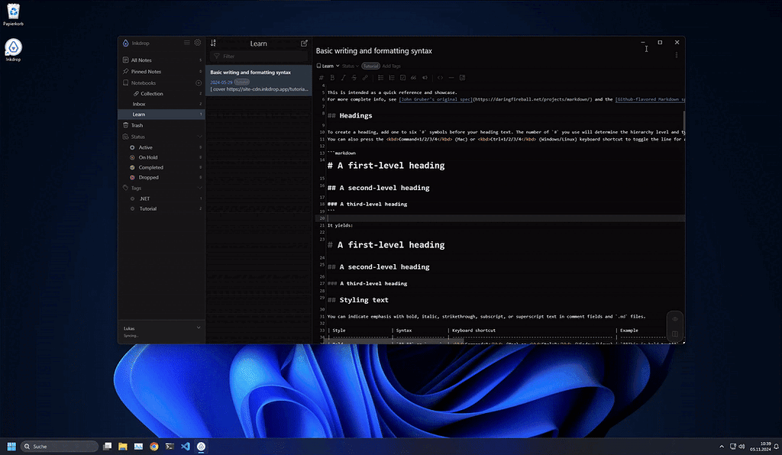Insert a code block from the toolbar
The width and height of the screenshot is (782, 455).
pyautogui.click(x=439, y=77)
